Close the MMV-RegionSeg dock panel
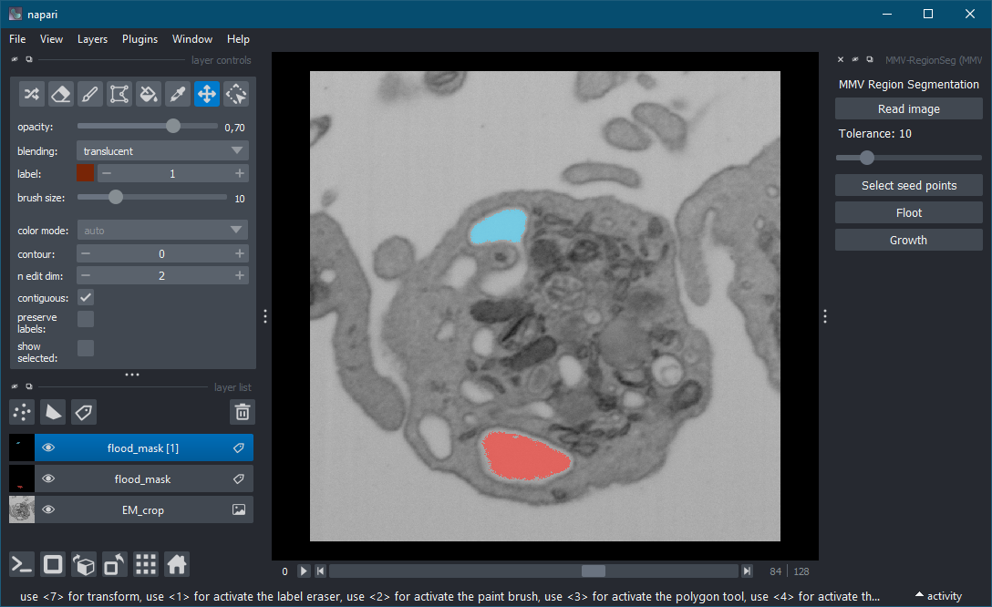The image size is (992, 607). [841, 59]
